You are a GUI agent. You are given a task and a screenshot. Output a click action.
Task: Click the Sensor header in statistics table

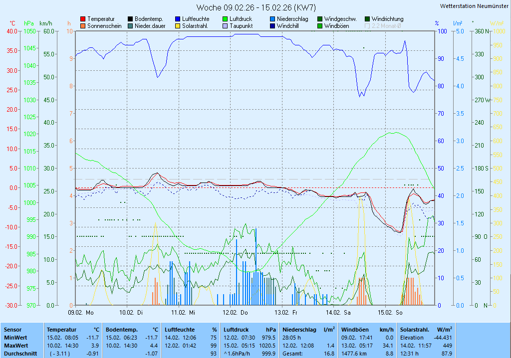tap(12, 330)
